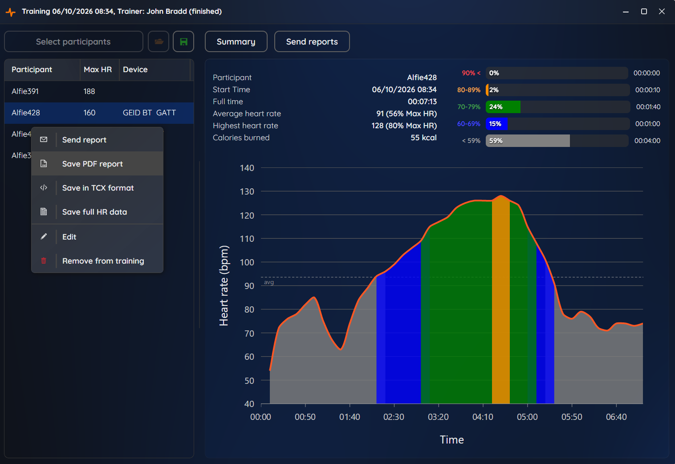Image resolution: width=675 pixels, height=464 pixels.
Task: Click the open folder icon button
Action: click(159, 41)
